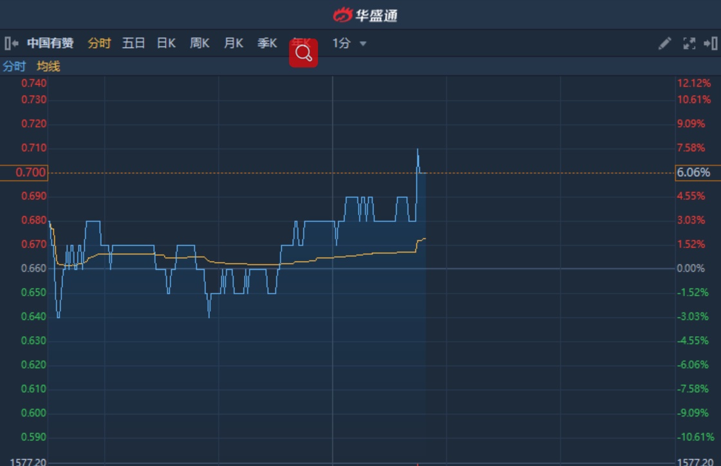
Task: Click the 0.590 price axis label
Action: [x=33, y=436]
